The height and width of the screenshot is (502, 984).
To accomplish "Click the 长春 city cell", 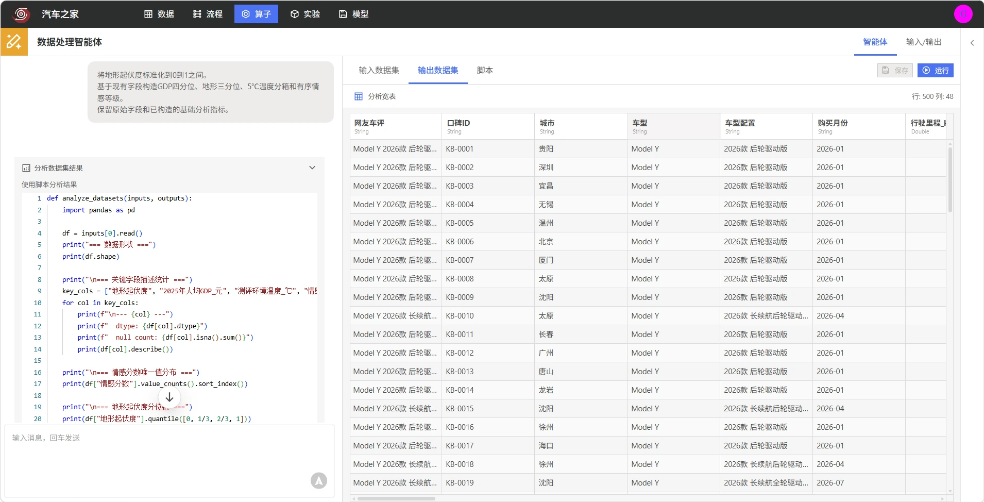I will (581, 334).
